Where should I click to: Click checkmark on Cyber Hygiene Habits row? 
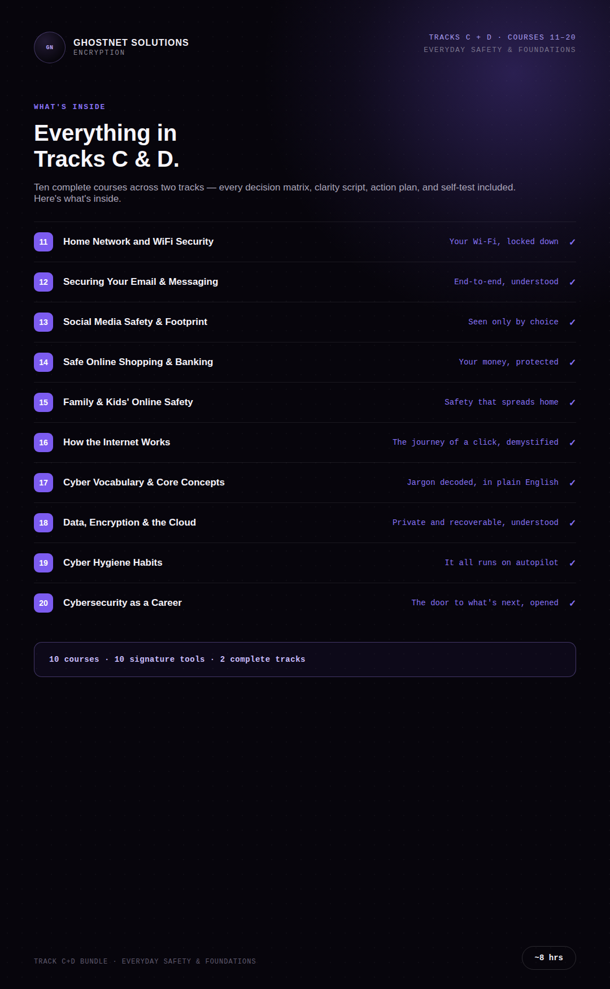(572, 563)
